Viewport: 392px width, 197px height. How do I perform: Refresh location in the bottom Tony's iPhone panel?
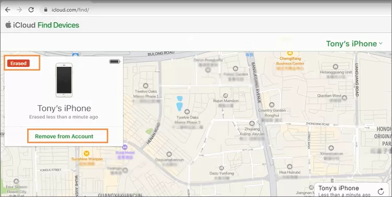click(x=381, y=191)
